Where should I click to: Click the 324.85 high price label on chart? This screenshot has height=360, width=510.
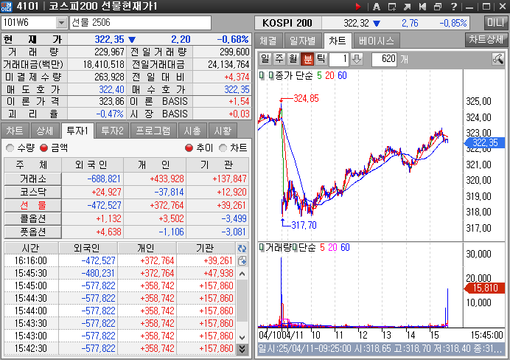tap(306, 99)
